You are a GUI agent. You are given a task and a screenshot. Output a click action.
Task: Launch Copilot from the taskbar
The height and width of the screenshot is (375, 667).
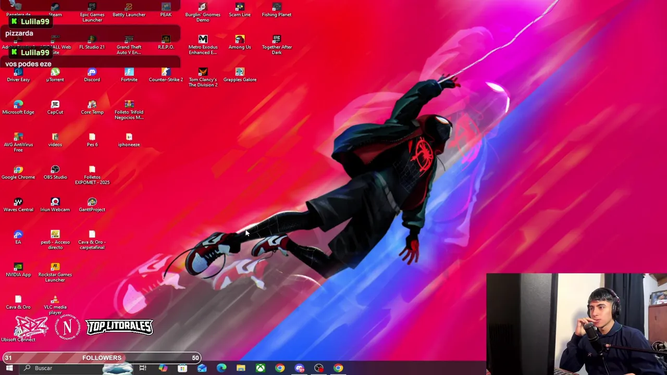click(x=163, y=368)
